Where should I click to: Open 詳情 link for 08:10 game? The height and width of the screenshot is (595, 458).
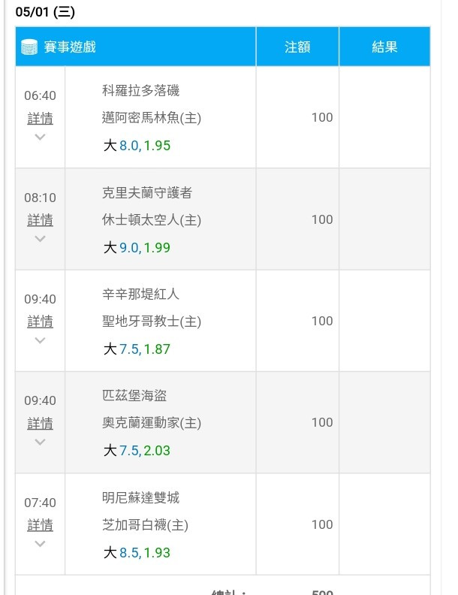pos(41,220)
